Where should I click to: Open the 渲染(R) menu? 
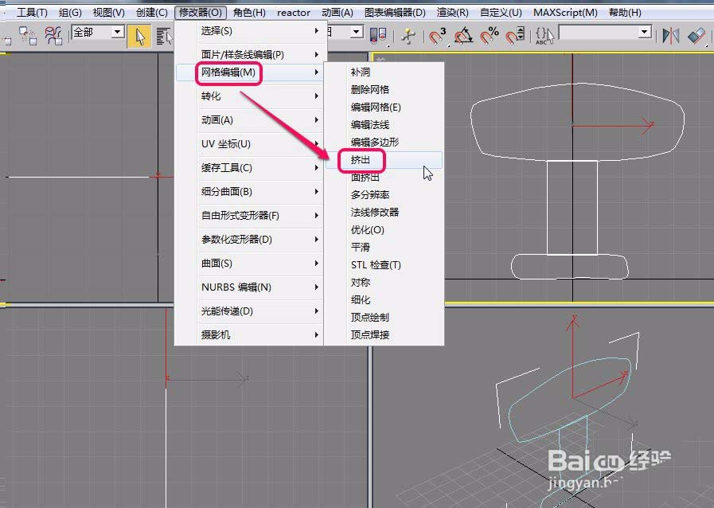(x=452, y=13)
